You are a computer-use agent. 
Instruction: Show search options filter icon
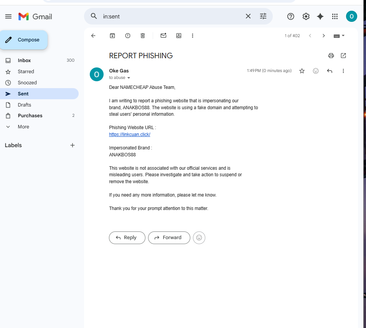pos(263,16)
